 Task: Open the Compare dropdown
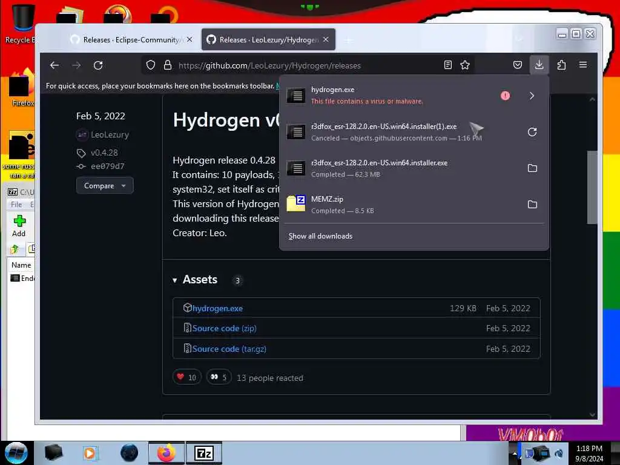click(105, 185)
